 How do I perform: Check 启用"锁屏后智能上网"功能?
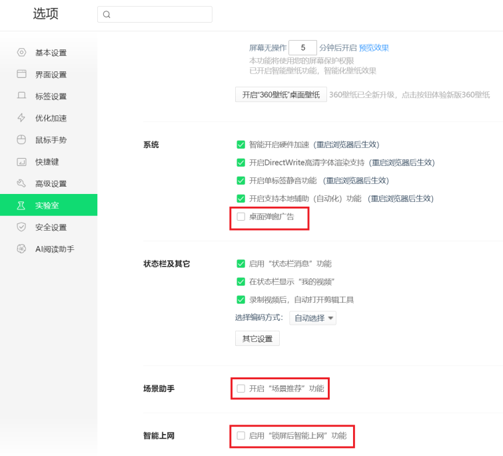(x=241, y=435)
